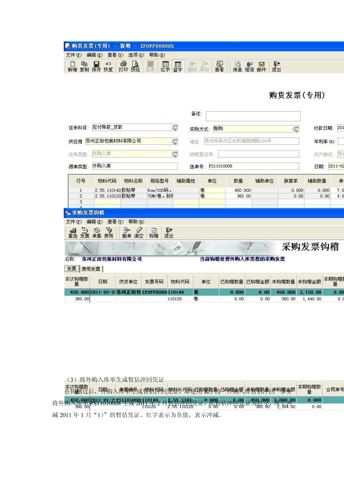
Task: Click the 钩稽 icon in reconciliation toolbar
Action: pos(154,233)
